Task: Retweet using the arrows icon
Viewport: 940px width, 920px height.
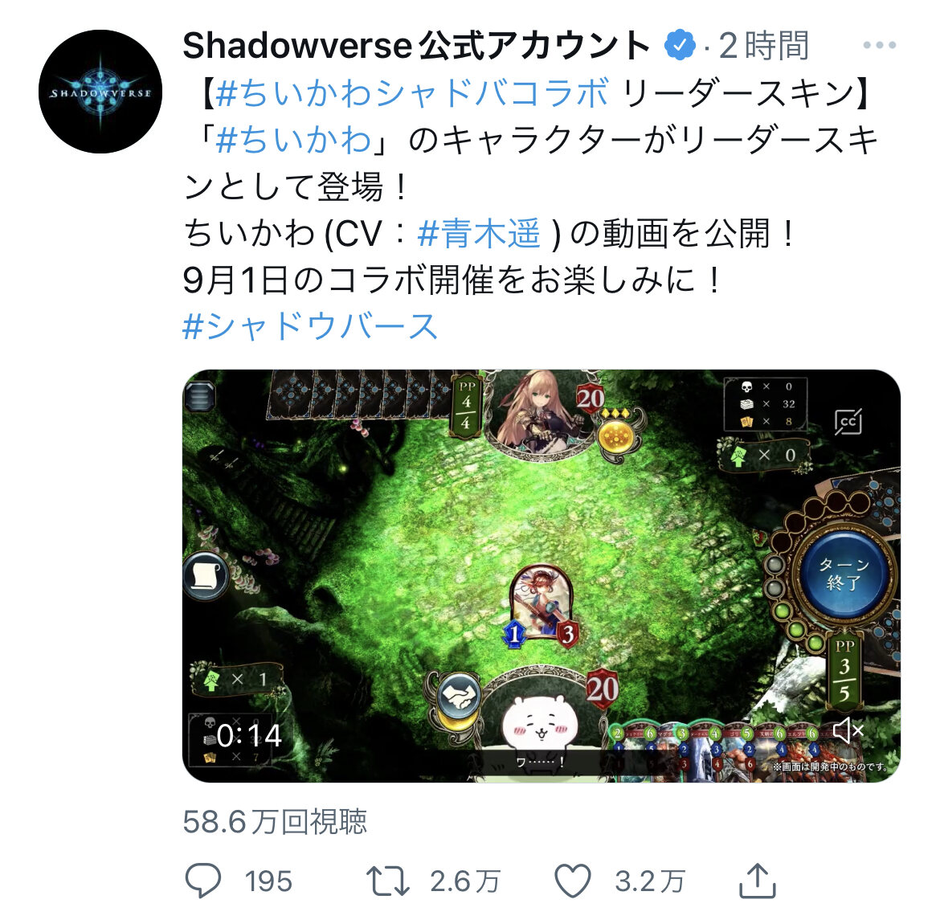Action: pos(388,881)
